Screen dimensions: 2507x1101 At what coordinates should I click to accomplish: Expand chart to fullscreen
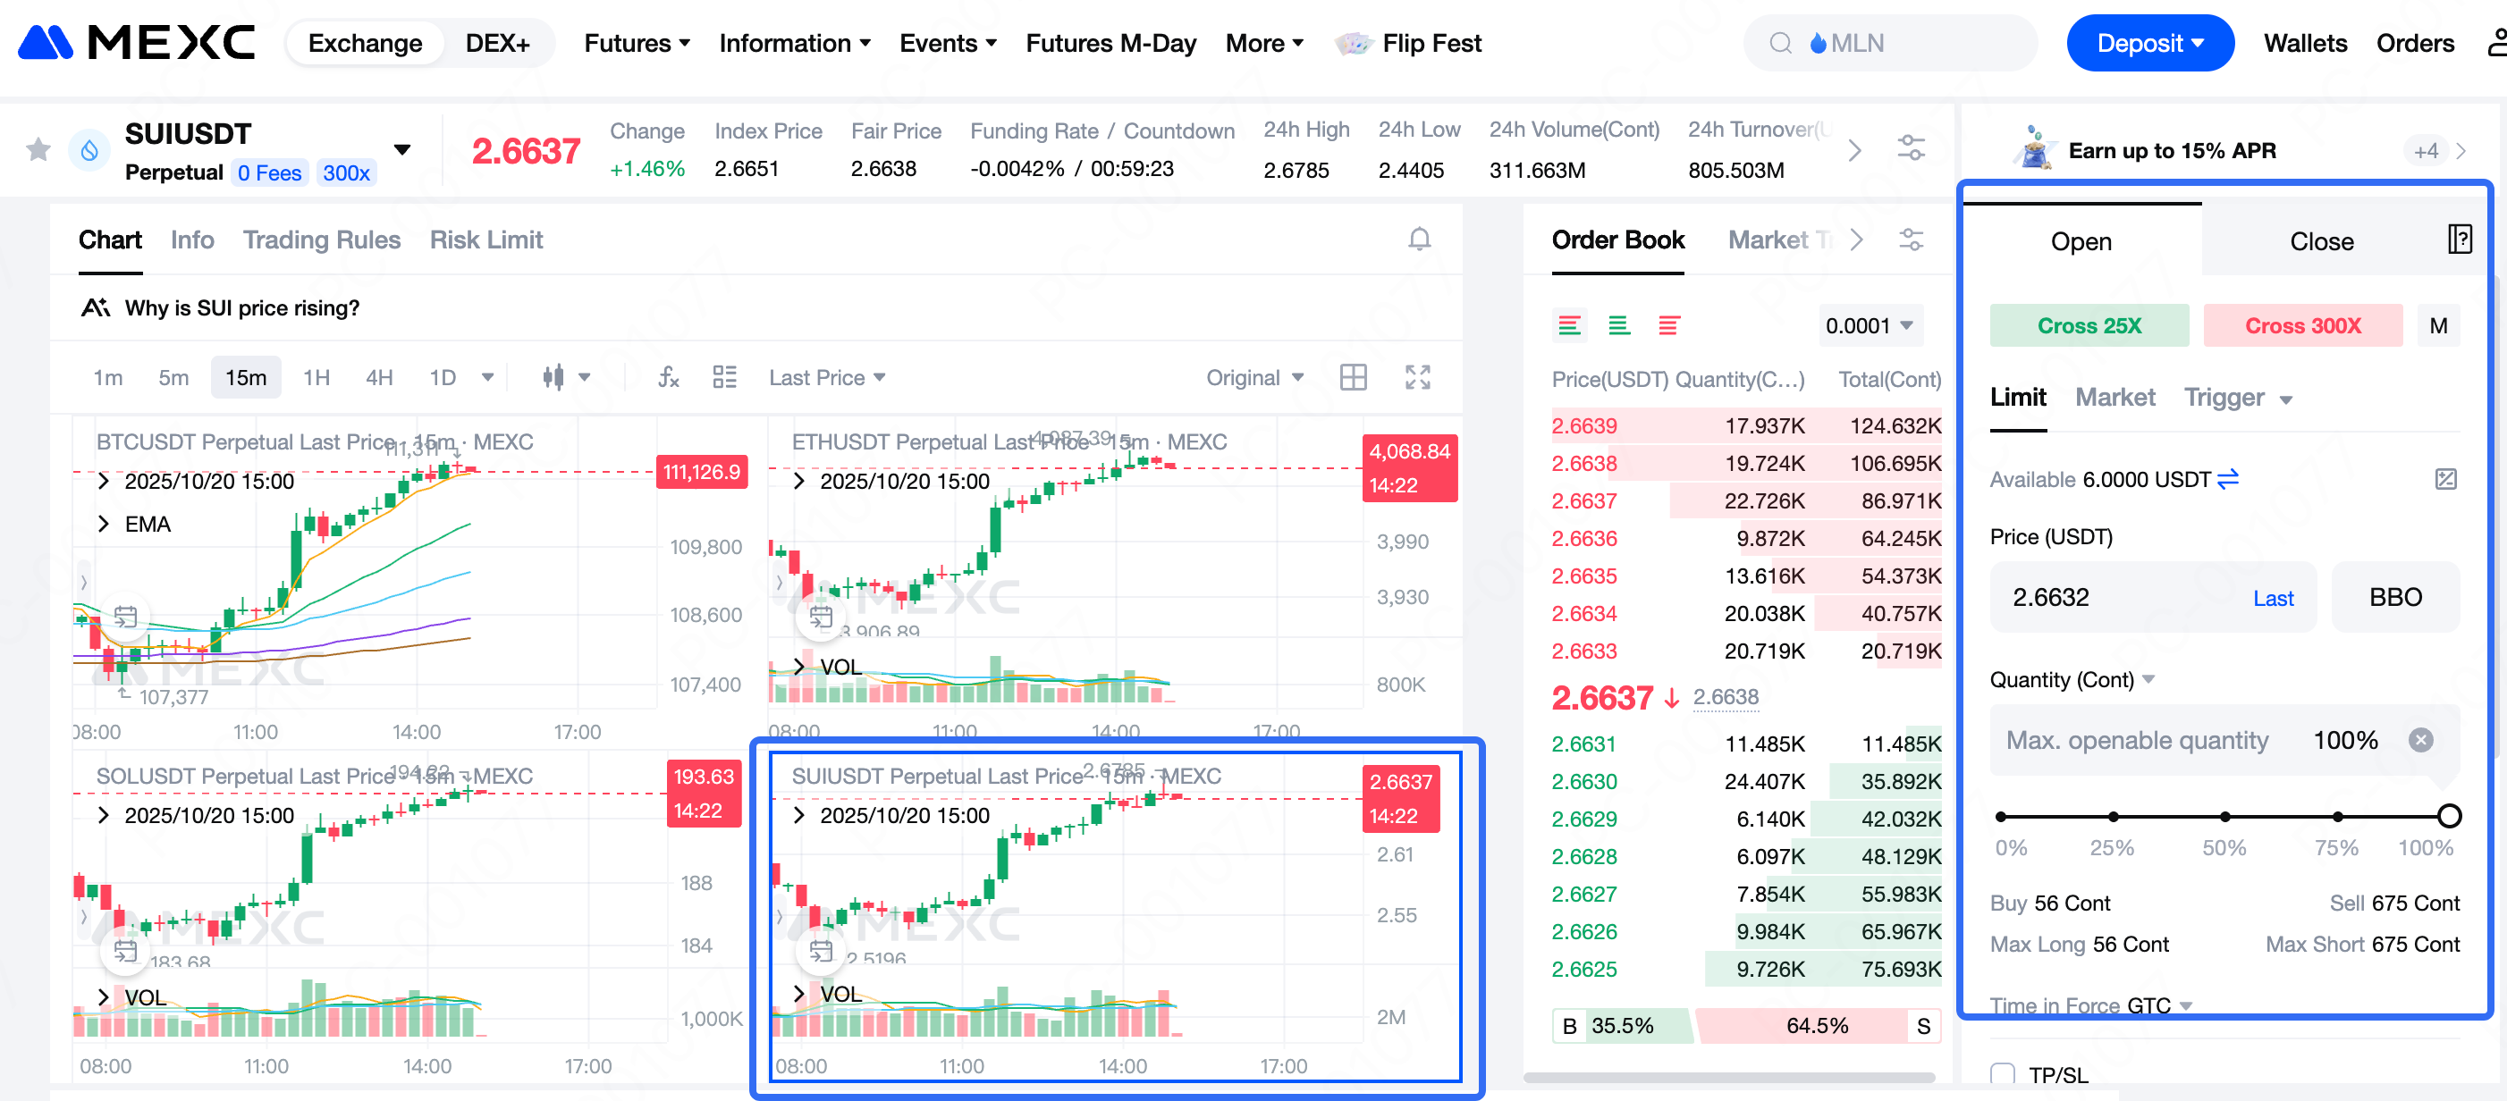pyautogui.click(x=1417, y=377)
